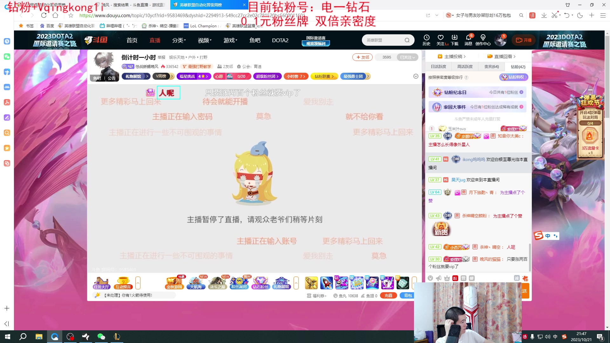
Task: Open the 消息 bell notifications
Action: pyautogui.click(x=468, y=40)
